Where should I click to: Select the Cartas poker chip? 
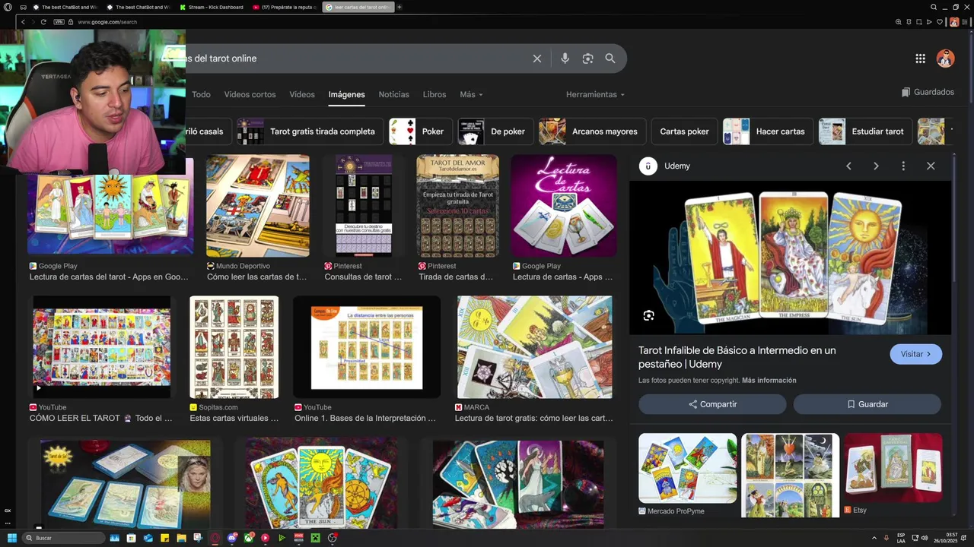coord(684,131)
